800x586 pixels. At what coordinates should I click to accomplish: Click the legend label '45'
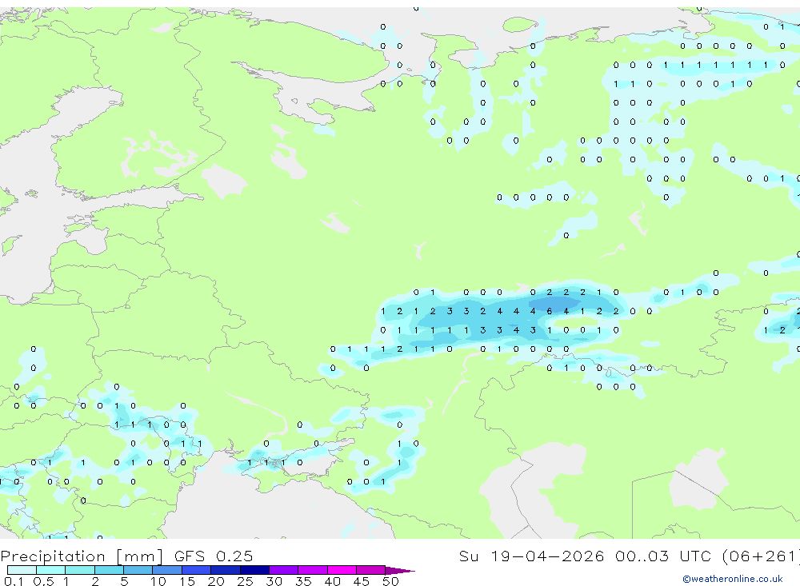[x=362, y=581]
